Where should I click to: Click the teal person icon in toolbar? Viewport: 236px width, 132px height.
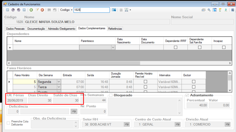(226, 10)
